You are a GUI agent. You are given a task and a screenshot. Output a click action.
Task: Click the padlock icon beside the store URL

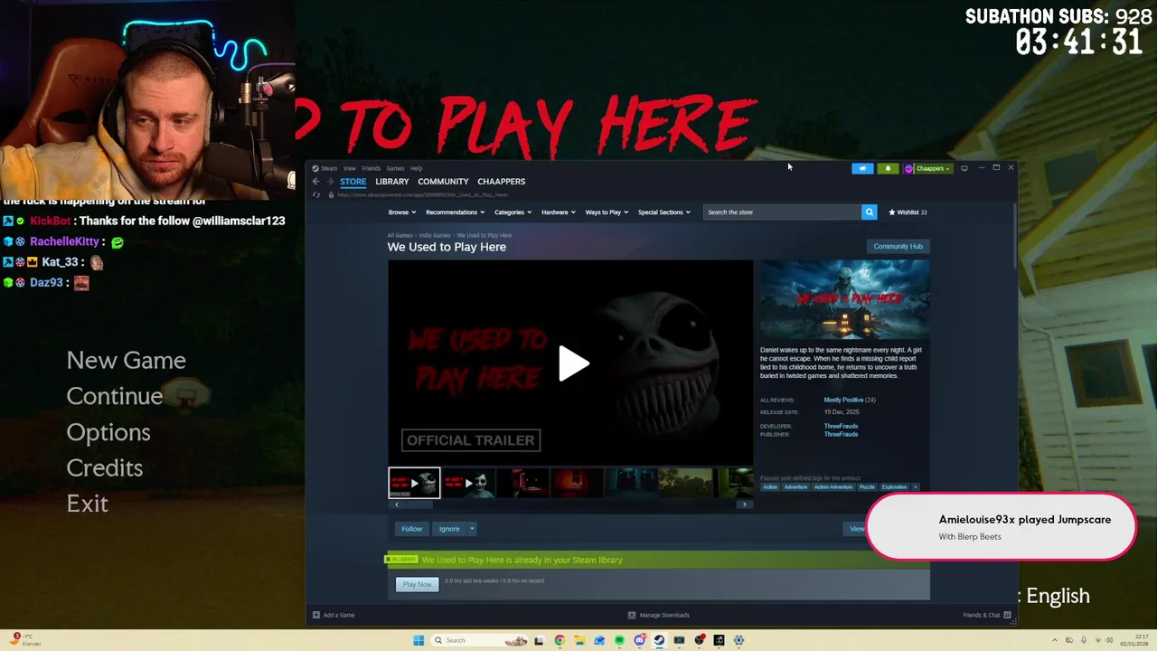coord(331,195)
